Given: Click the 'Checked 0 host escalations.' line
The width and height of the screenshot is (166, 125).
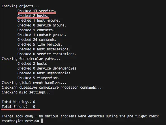Looking at the screenshot, I should pyautogui.click(x=44, y=49).
